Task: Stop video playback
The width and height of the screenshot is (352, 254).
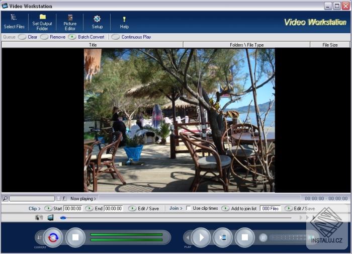Action: pyautogui.click(x=245, y=237)
